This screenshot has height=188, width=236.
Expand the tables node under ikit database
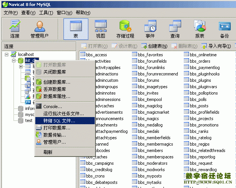(21, 66)
